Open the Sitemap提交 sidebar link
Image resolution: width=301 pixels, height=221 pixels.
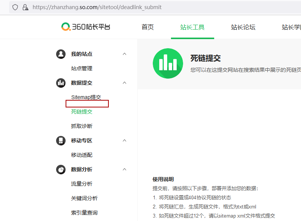86,97
